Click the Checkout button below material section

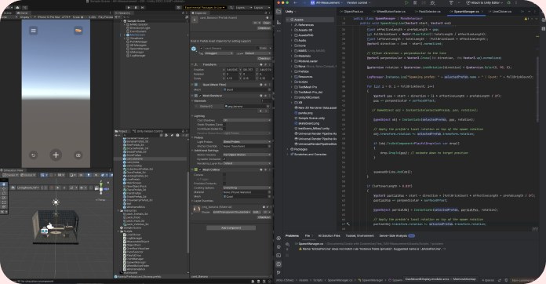264,217
